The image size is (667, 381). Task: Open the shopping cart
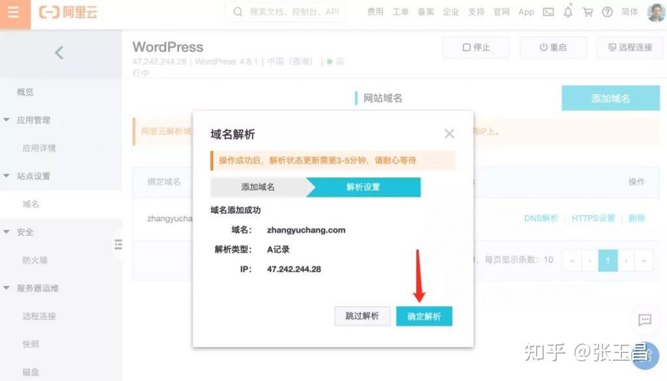pyautogui.click(x=588, y=12)
